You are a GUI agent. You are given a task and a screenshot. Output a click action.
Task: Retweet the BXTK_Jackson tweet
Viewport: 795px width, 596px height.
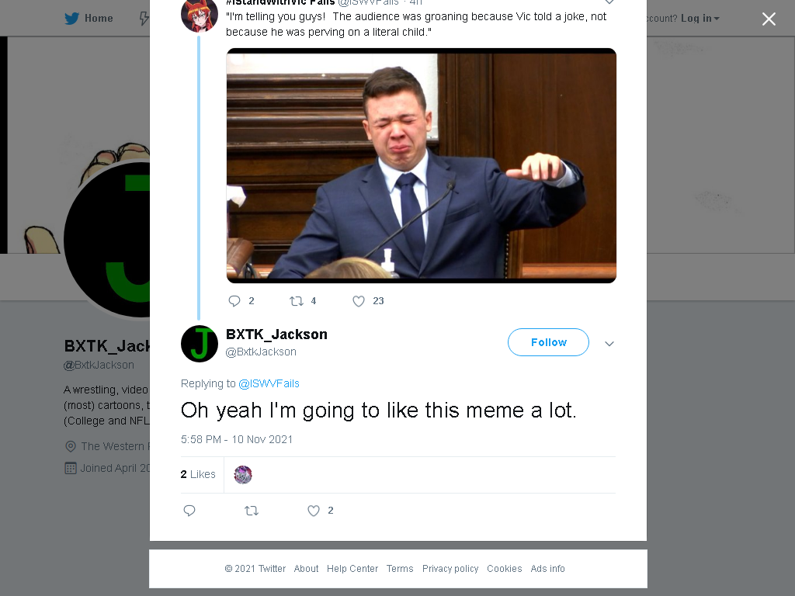tap(252, 511)
